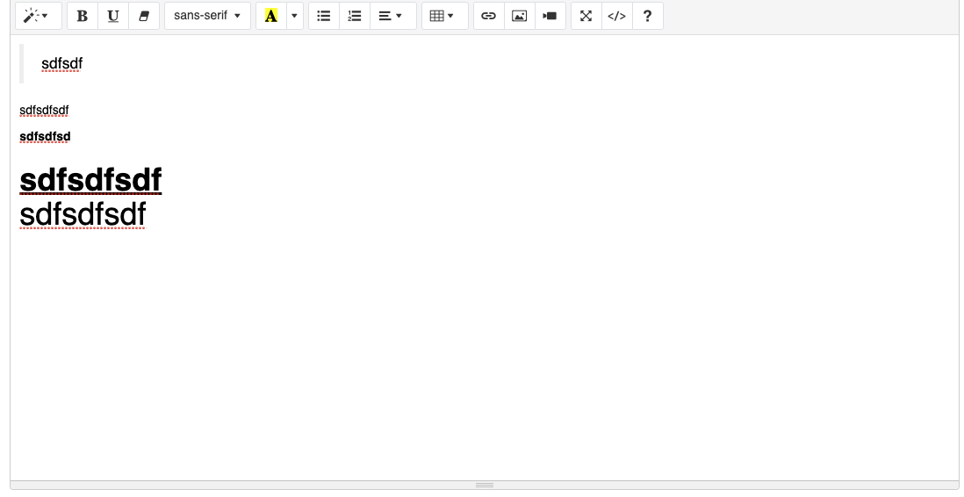Insert a hyperlink with link icon
964x497 pixels.
pos(489,16)
